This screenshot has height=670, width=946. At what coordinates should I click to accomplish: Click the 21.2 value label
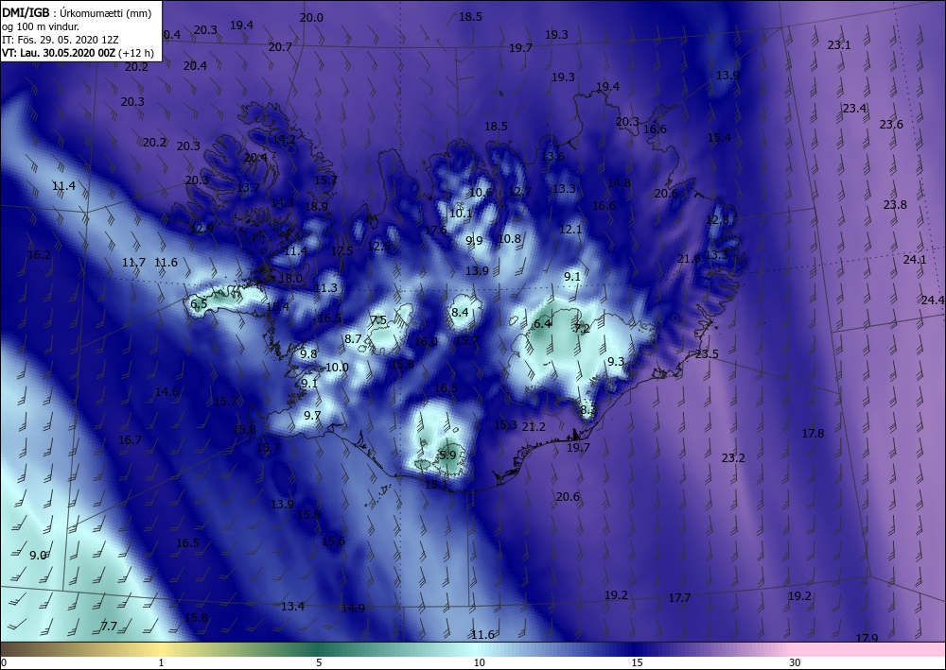534,427
